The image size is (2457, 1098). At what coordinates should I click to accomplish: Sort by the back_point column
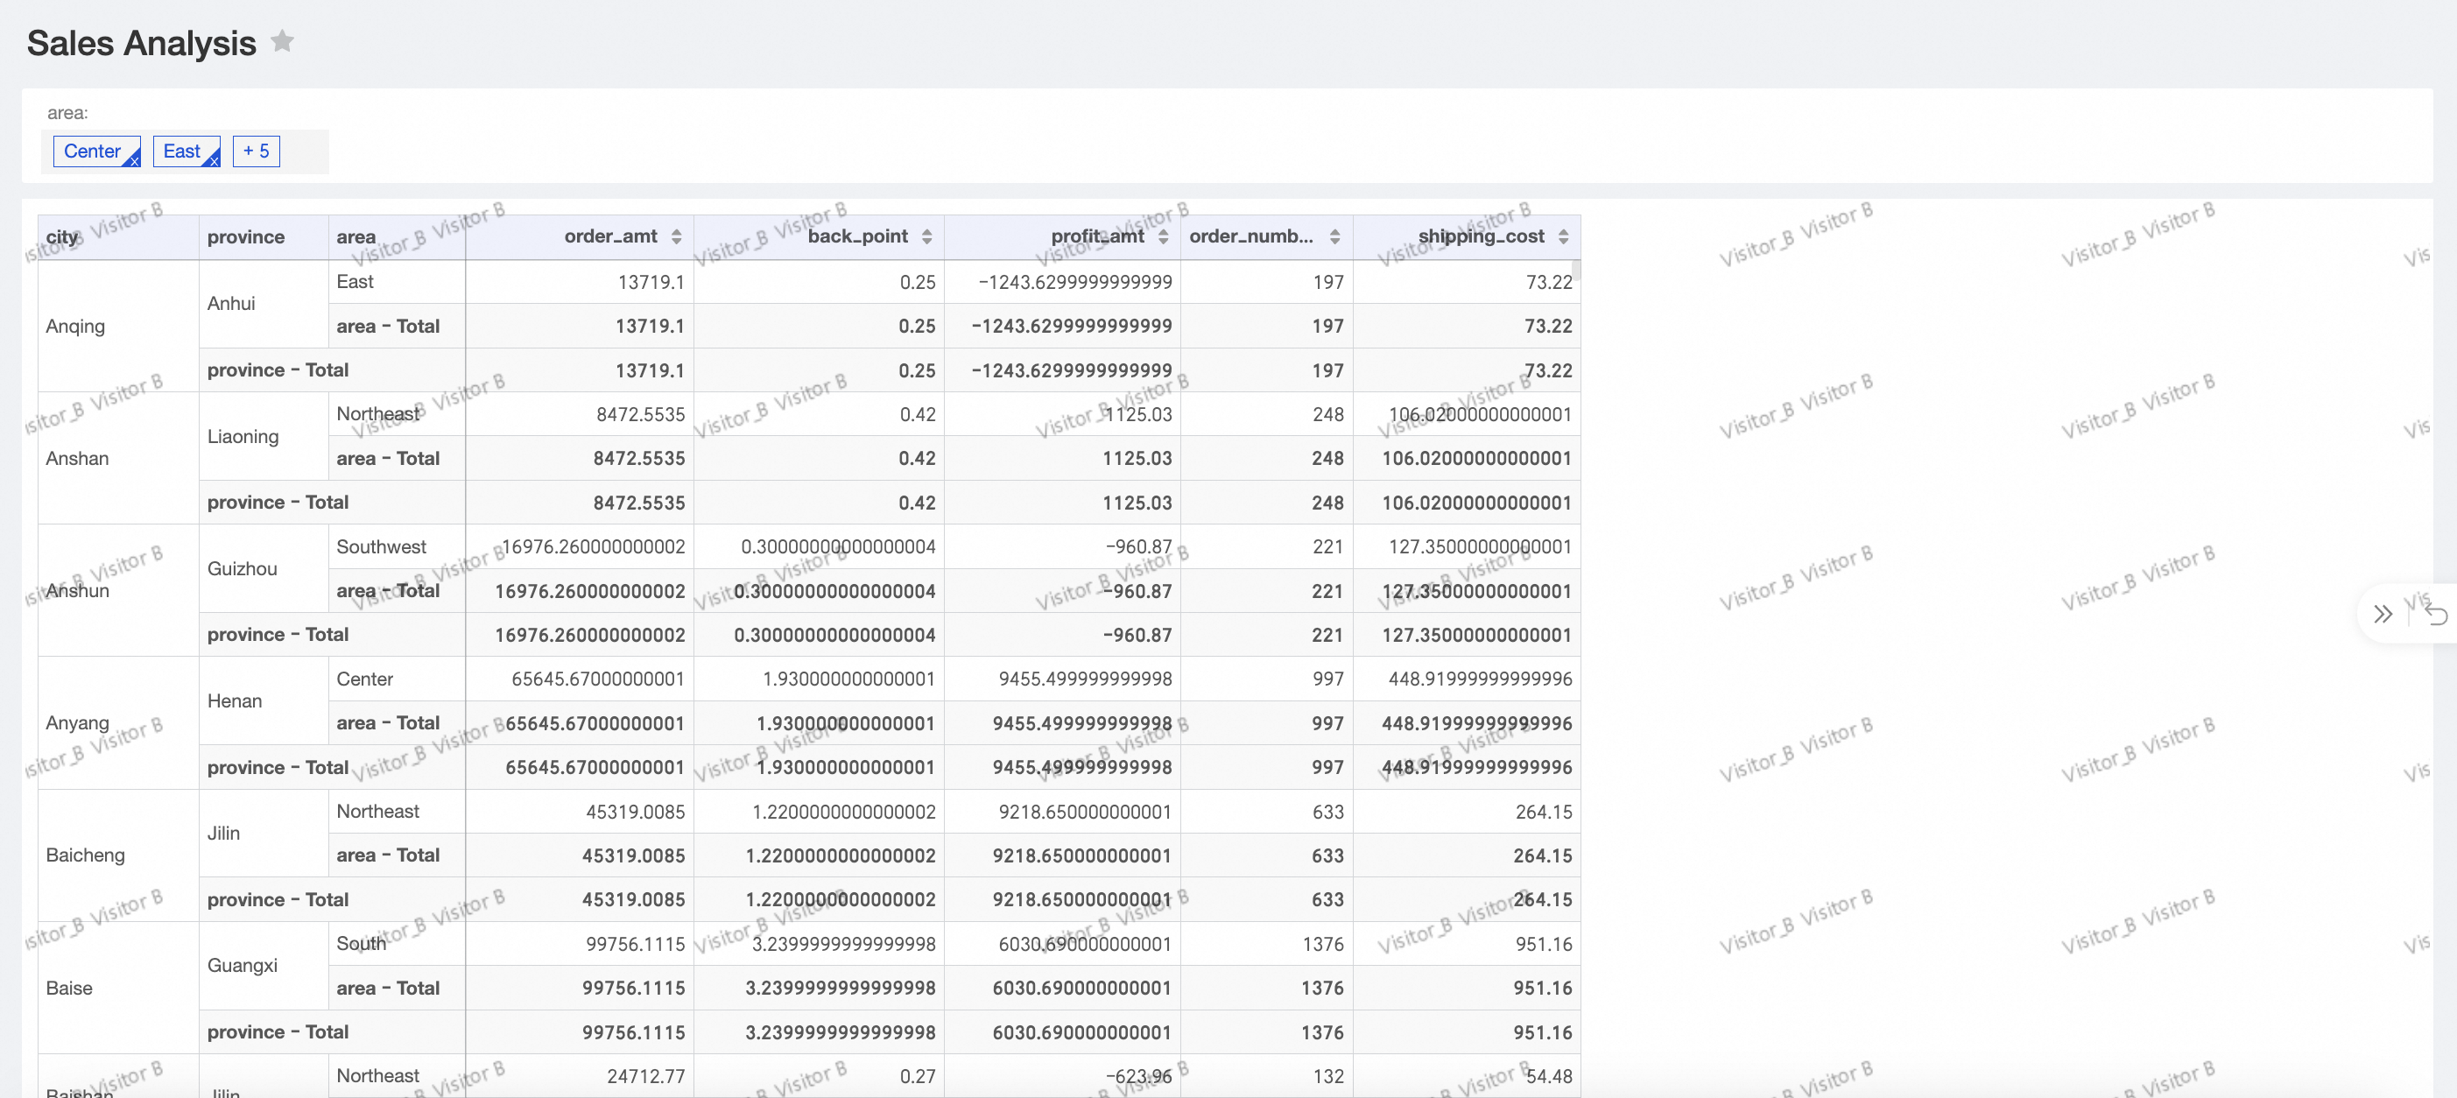click(926, 236)
